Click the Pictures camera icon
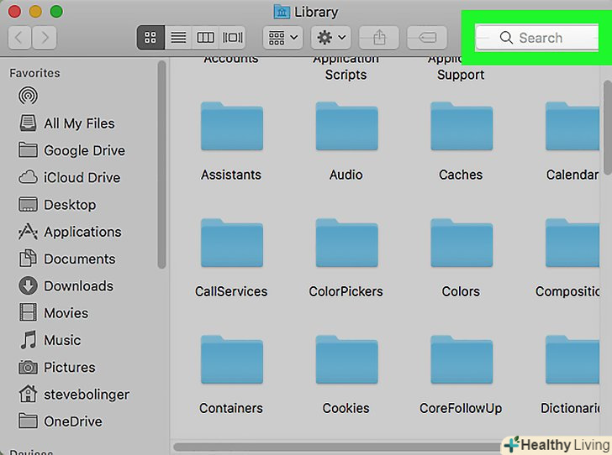 click(x=28, y=368)
